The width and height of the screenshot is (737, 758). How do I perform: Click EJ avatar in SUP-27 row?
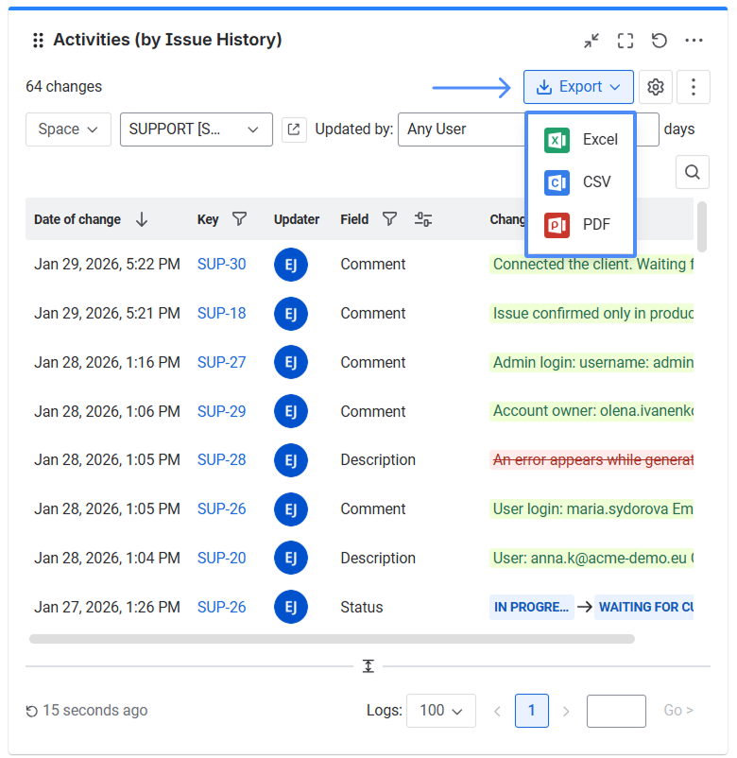(x=291, y=363)
